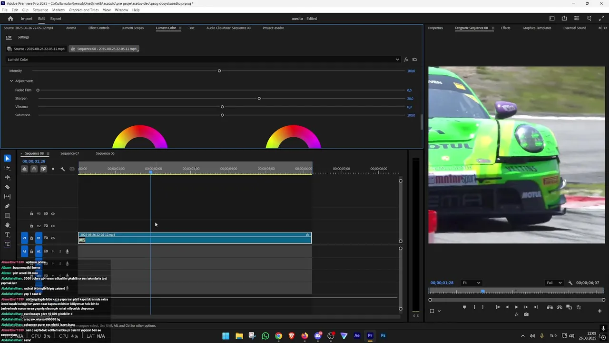
Task: Hide video track V1 with eye icon
Action: click(53, 238)
